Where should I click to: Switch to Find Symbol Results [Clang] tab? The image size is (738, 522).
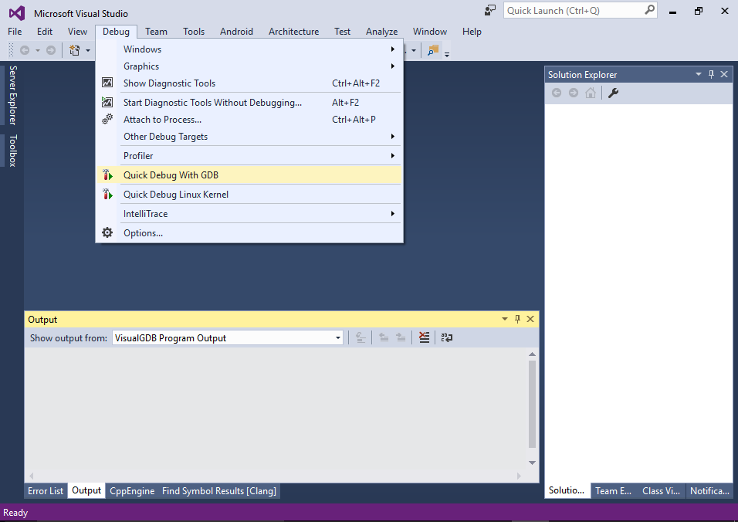coord(219,490)
